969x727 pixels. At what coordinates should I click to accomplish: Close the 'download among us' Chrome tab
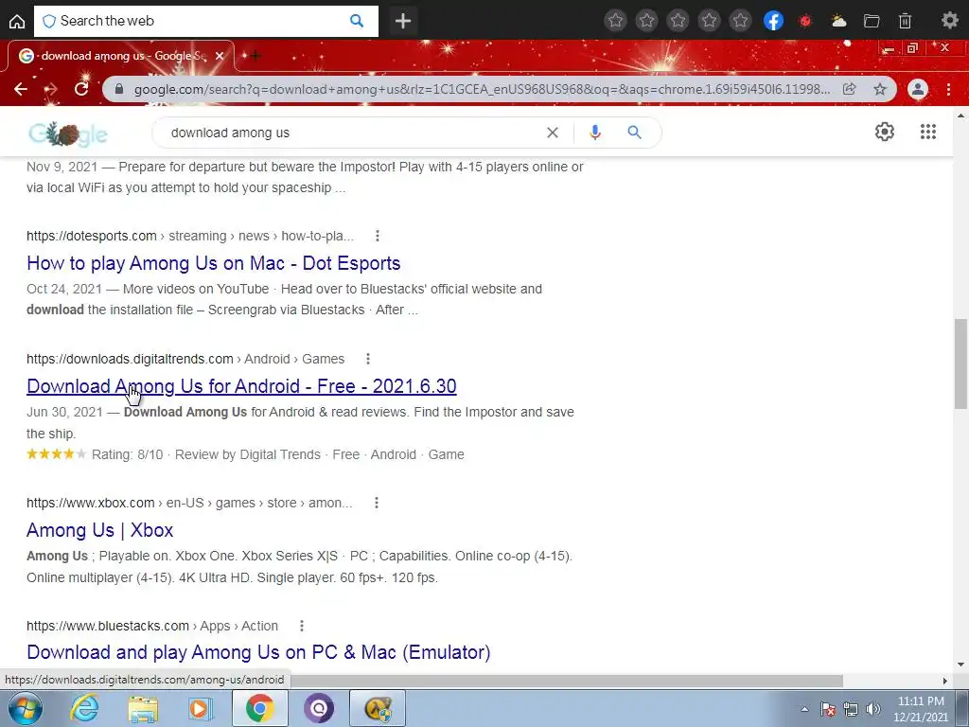(220, 56)
